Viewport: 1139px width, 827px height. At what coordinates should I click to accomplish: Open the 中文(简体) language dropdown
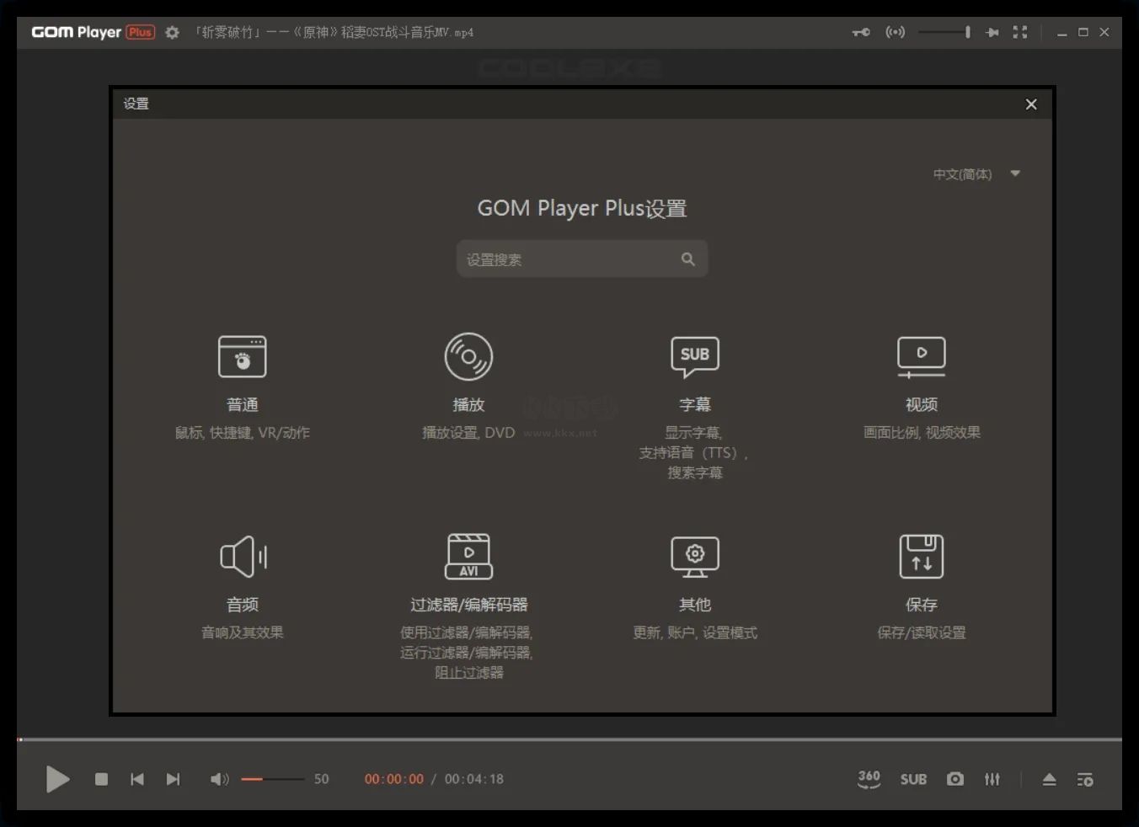click(976, 174)
